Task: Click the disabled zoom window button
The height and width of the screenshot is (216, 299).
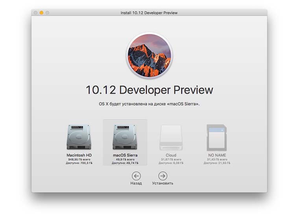Action: pos(47,13)
